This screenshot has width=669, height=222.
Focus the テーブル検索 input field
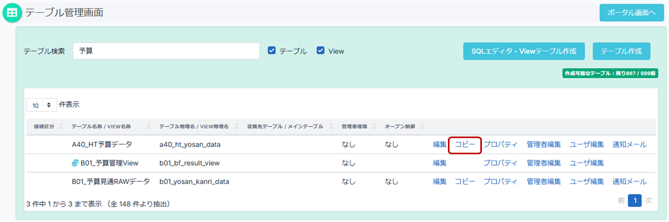click(166, 51)
